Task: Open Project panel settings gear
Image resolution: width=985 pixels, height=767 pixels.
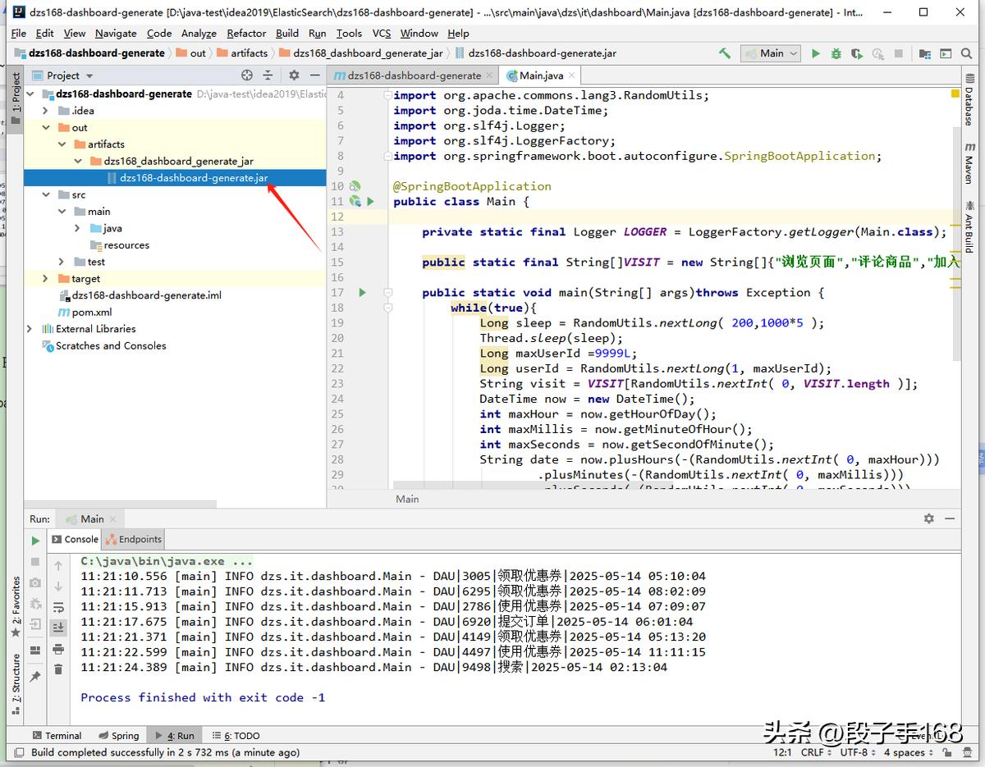Action: coord(294,75)
